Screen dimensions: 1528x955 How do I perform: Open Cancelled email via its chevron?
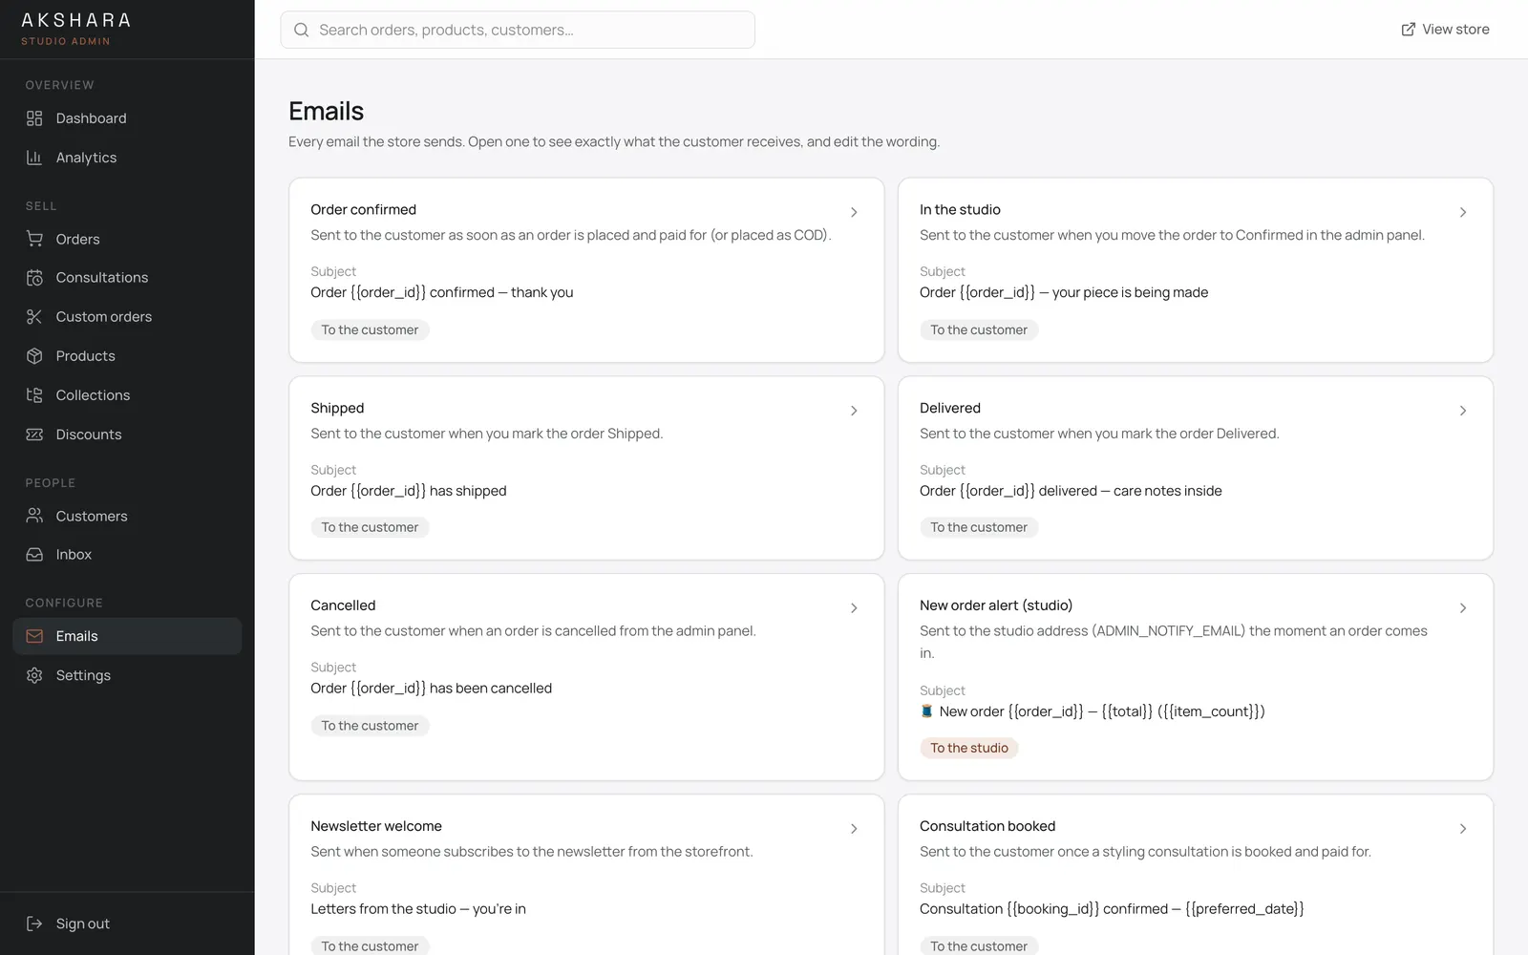[854, 608]
